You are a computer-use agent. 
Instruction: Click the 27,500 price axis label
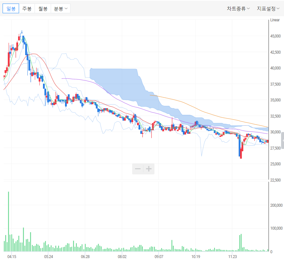click(x=275, y=148)
